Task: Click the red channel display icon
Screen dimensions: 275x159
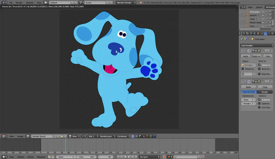Action: coord(147,136)
